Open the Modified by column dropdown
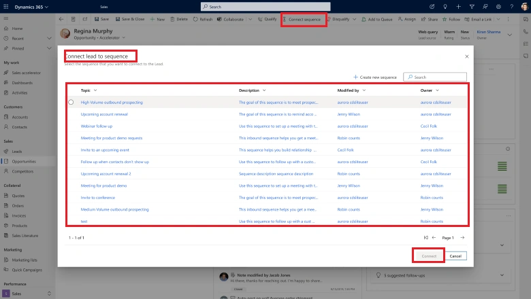This screenshot has width=531, height=299. point(364,90)
